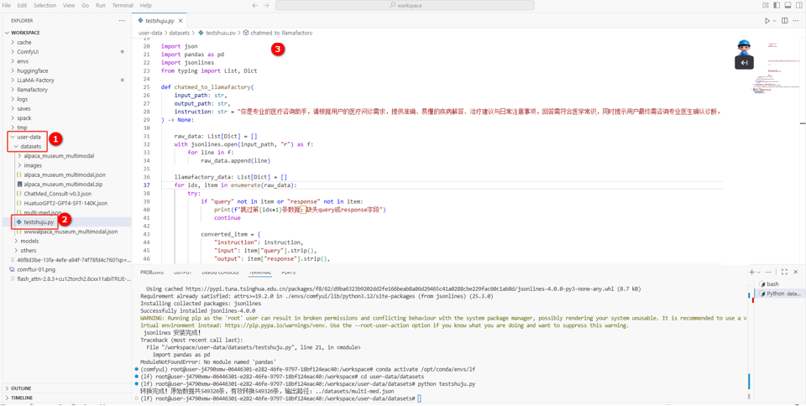Viewport: 806px width, 406px height.
Task: Split the editor to the right
Action: pos(785,21)
